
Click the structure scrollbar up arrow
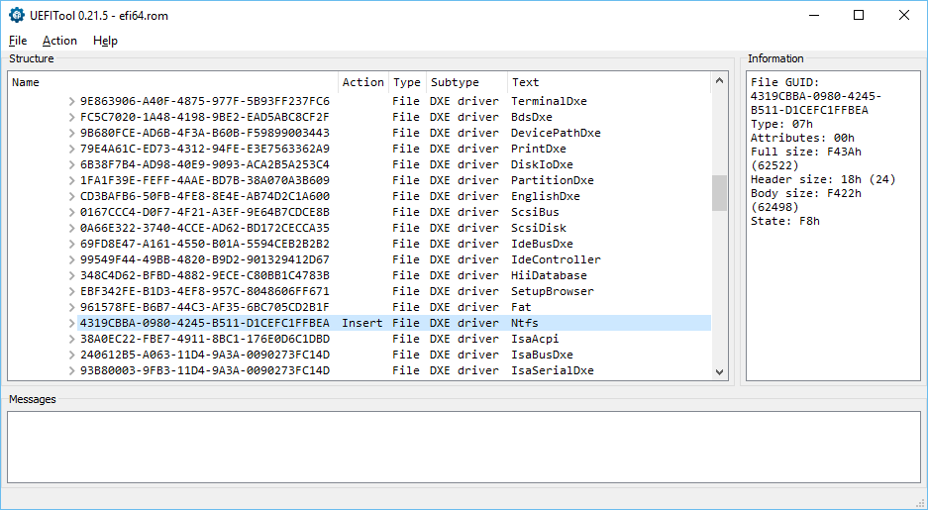[719, 80]
